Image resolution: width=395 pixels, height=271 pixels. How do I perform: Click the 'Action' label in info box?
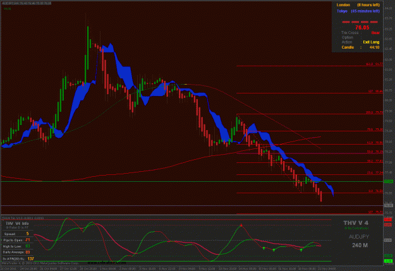pyautogui.click(x=347, y=42)
